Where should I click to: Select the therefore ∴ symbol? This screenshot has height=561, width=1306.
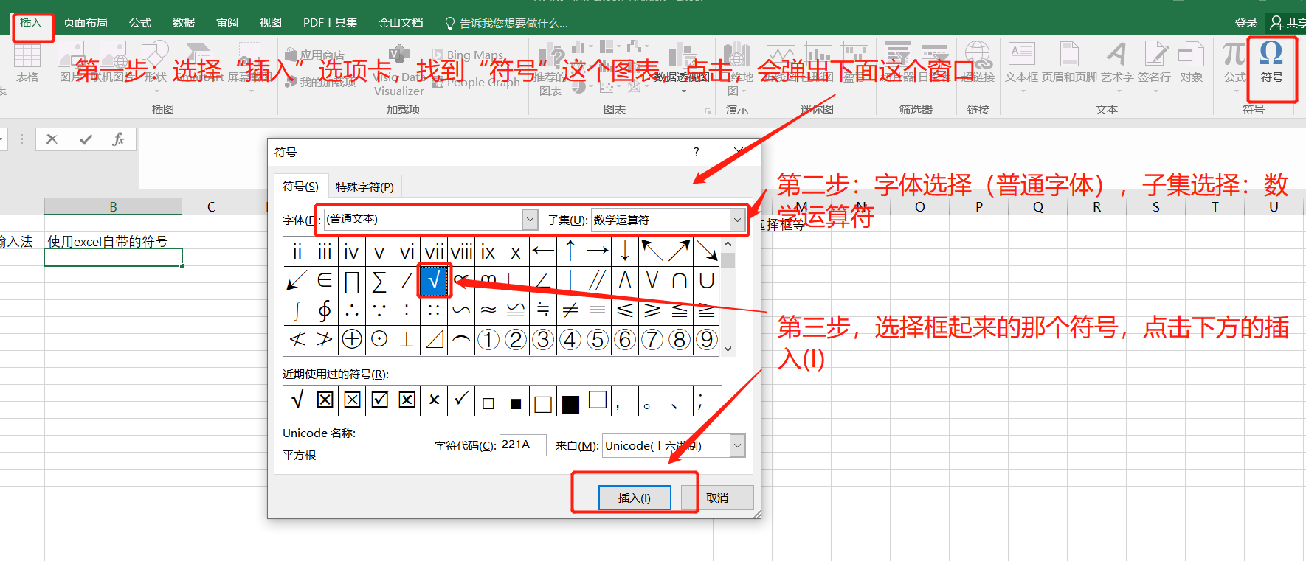[352, 310]
